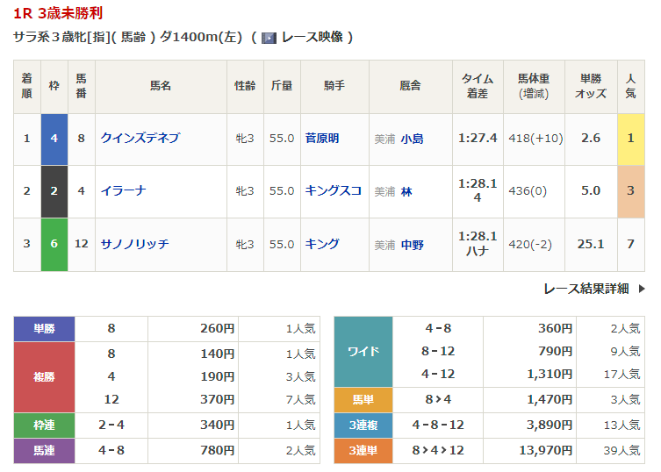Open jockey 菅原明 page
Image resolution: width=661 pixels, height=472 pixels.
[322, 139]
